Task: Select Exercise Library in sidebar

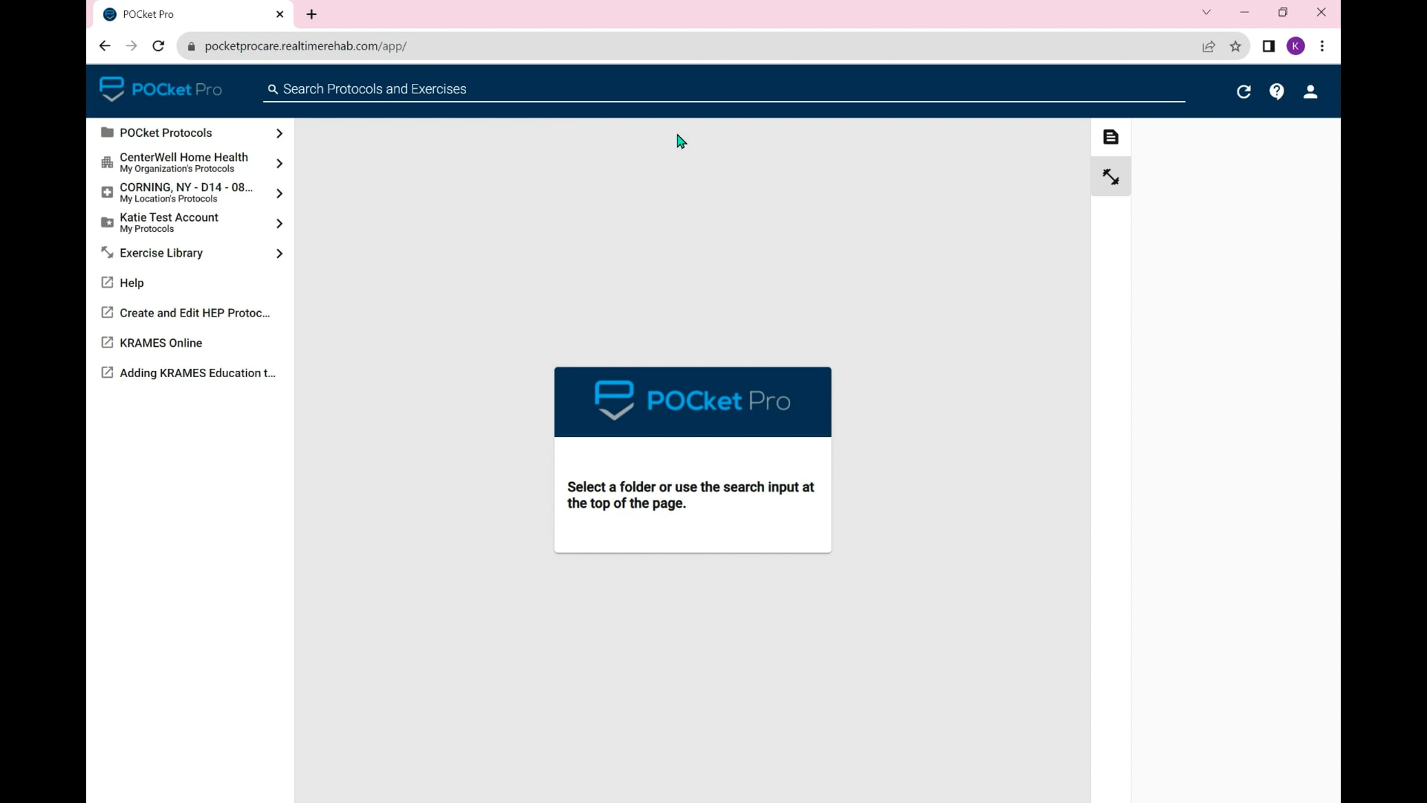Action: 190,253
